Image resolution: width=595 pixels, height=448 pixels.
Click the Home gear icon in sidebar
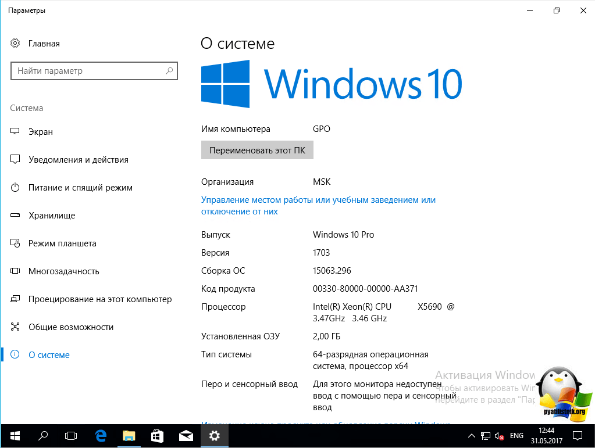click(16, 44)
